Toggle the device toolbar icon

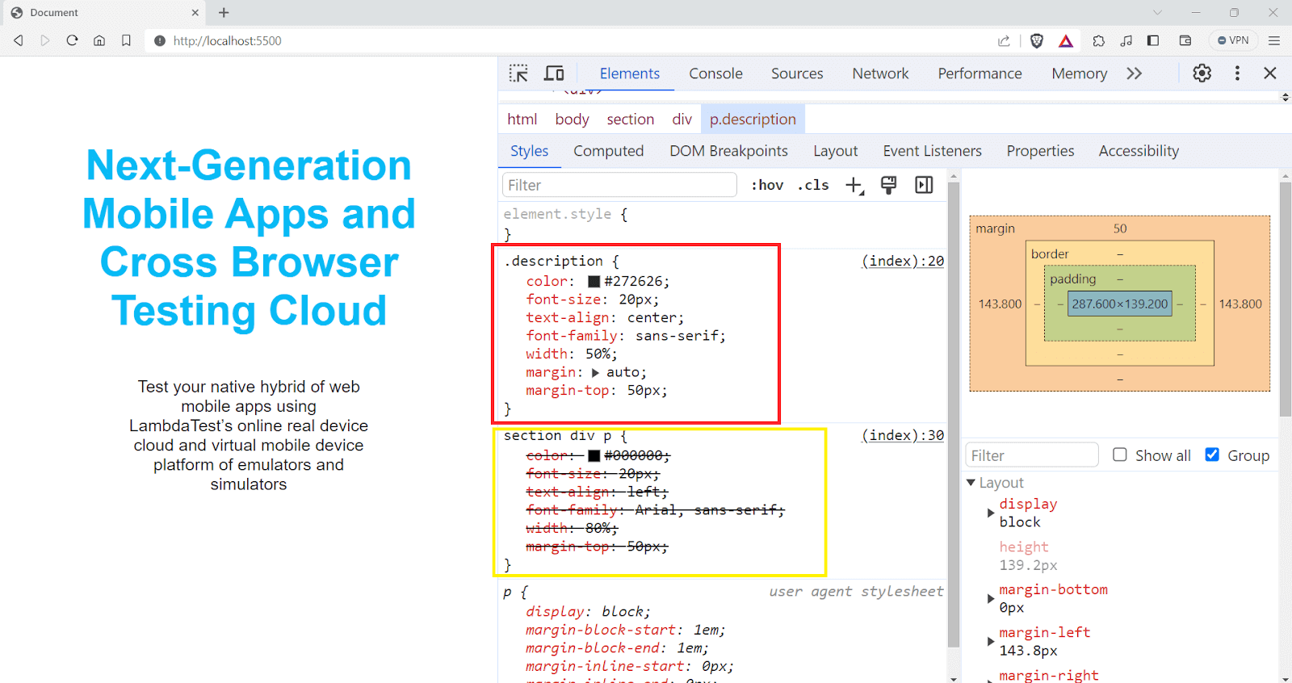click(x=554, y=73)
